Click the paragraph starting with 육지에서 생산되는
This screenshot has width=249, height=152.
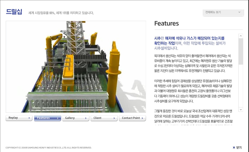pyautogui.click(x=193, y=63)
